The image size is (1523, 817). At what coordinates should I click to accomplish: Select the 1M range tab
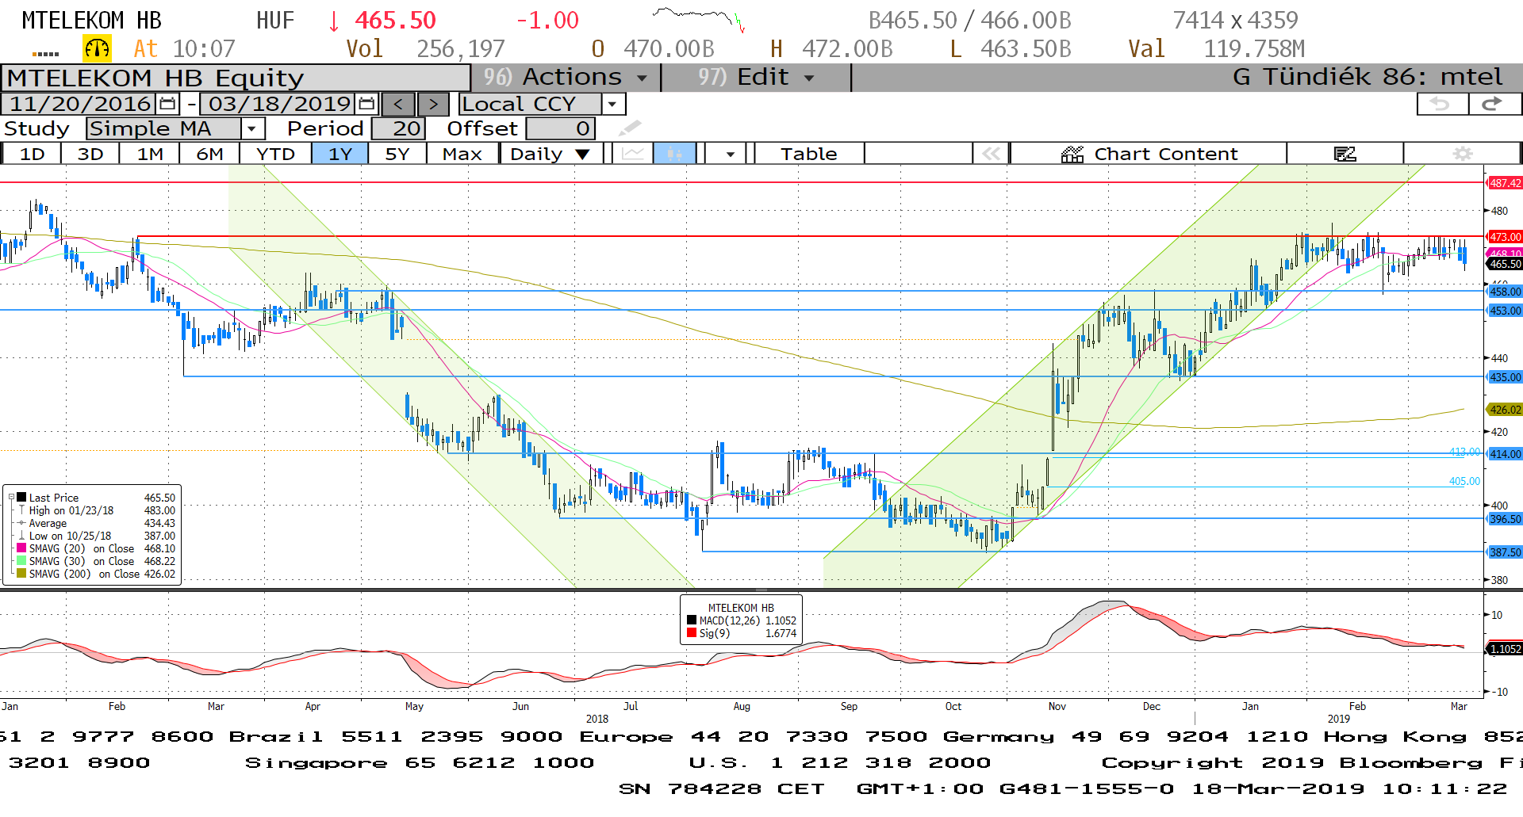[x=150, y=154]
